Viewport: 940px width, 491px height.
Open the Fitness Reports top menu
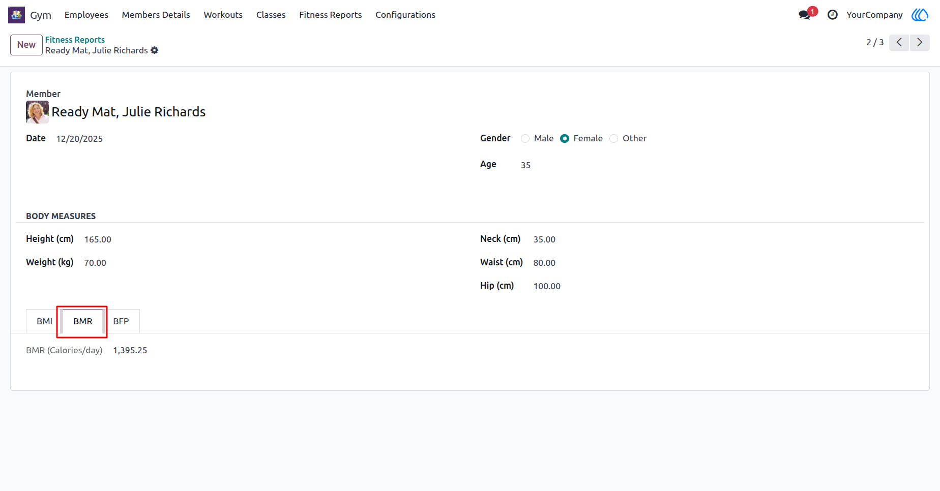pyautogui.click(x=331, y=15)
